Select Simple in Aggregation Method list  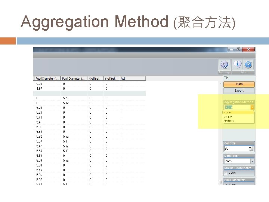238,116
